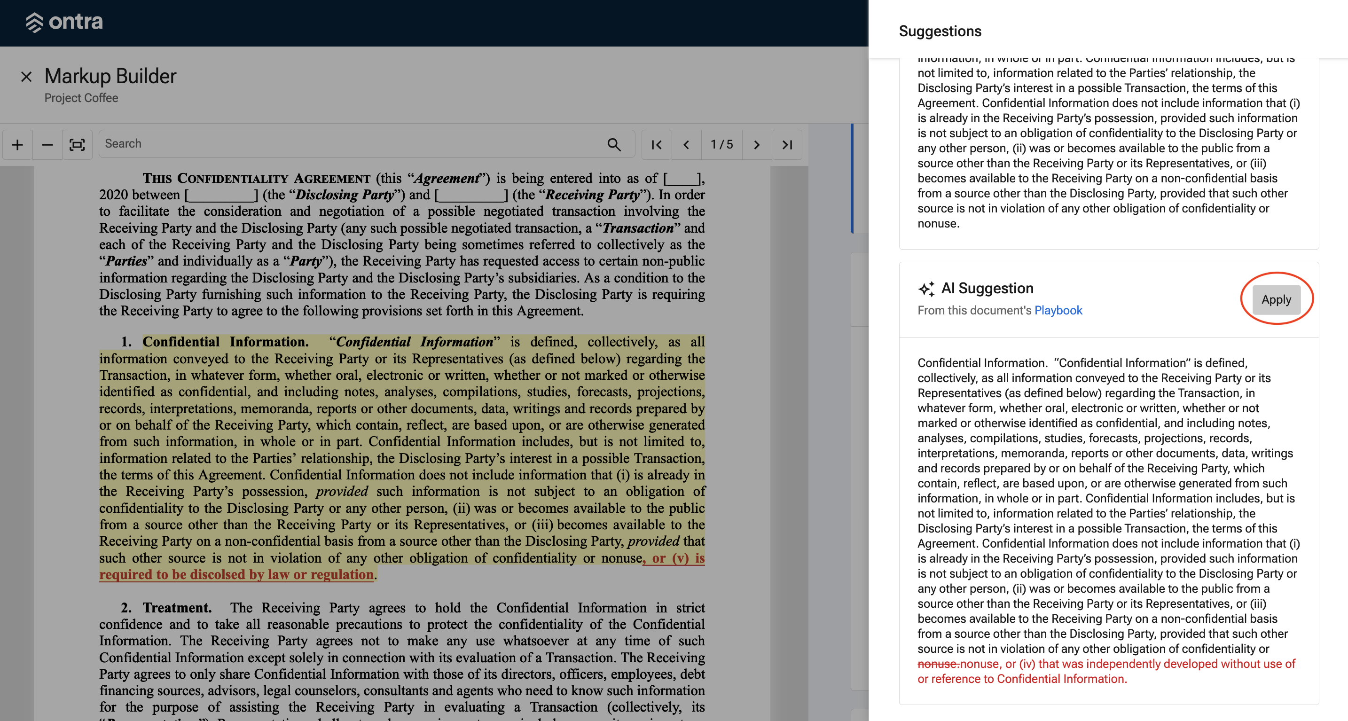
Task: Click the search magnifier icon
Action: coord(614,144)
